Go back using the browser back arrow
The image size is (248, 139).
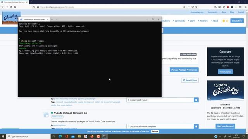pyautogui.click(x=3, y=7)
